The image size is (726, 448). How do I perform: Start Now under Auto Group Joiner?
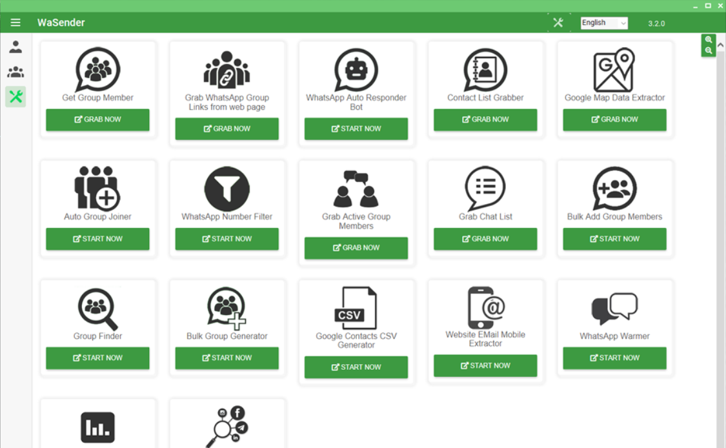point(97,239)
